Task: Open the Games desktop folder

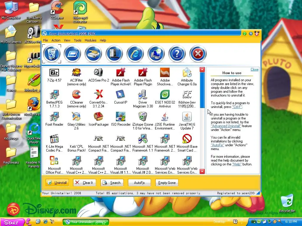Action: (11, 84)
